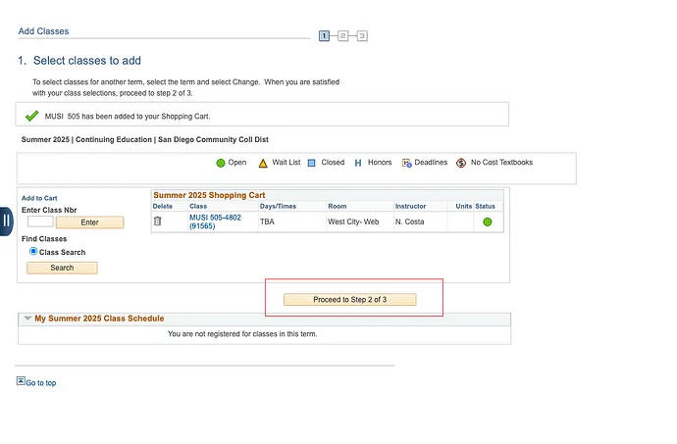Click the Enter button for class number

[x=89, y=222]
